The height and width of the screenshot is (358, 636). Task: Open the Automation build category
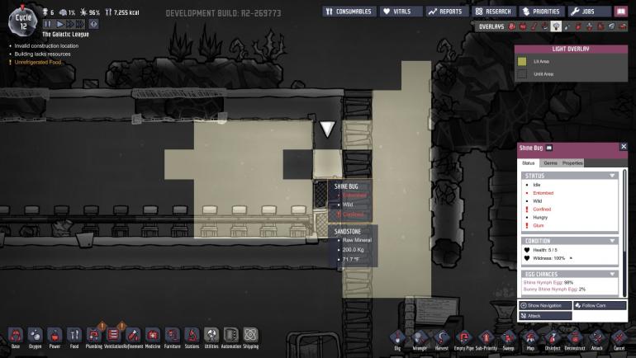tap(230, 336)
